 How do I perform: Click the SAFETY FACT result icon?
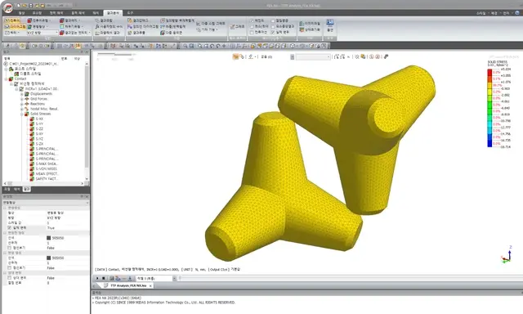[32, 179]
